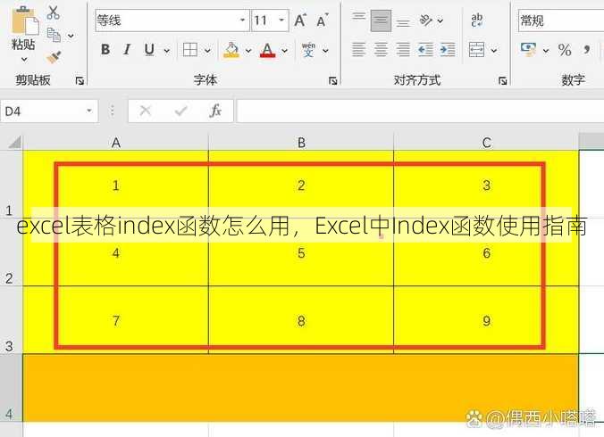
Task: Click the Cancel X formula icon
Action: [x=146, y=111]
